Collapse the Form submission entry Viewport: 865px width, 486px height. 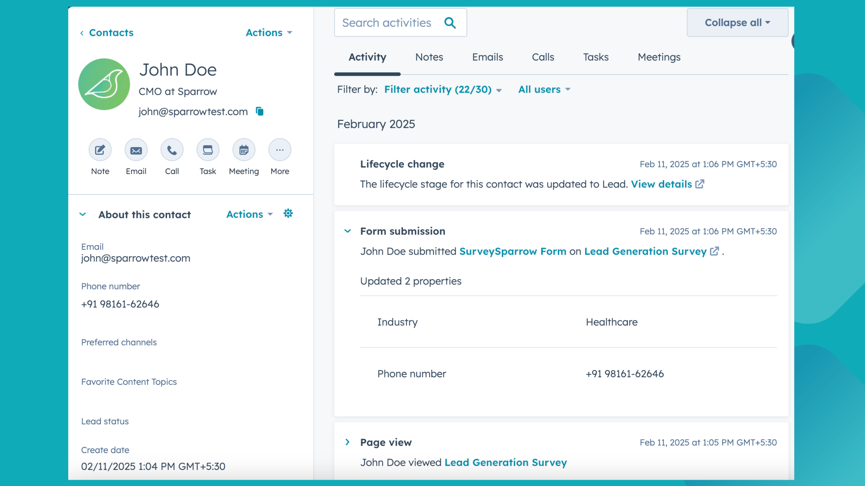[x=348, y=231]
